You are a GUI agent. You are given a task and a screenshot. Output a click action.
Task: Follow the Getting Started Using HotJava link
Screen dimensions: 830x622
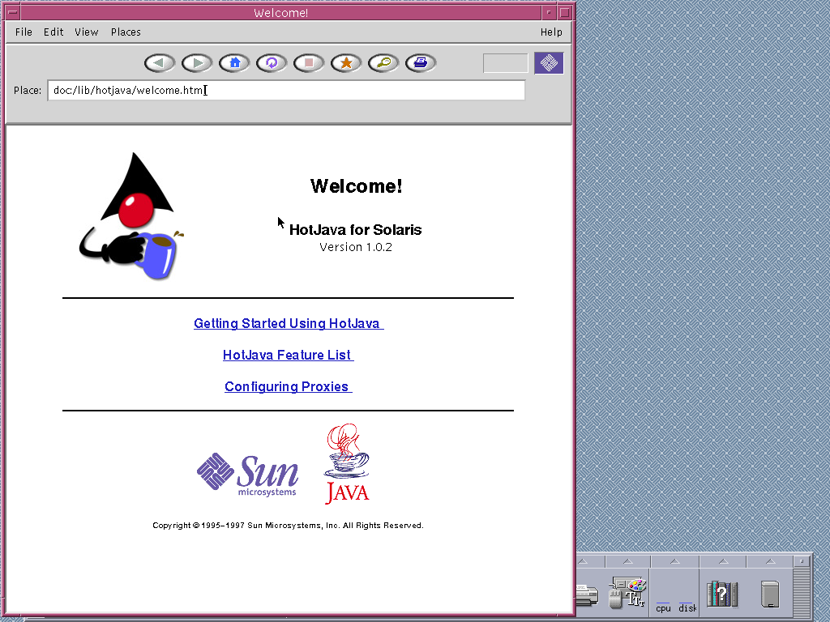pyautogui.click(x=288, y=323)
